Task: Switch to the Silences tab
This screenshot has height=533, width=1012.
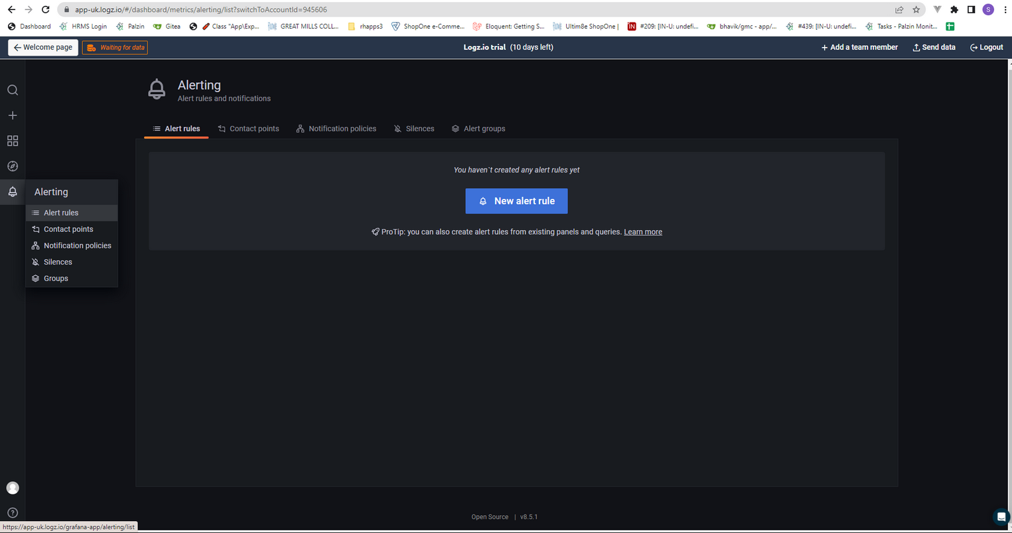Action: pos(414,129)
